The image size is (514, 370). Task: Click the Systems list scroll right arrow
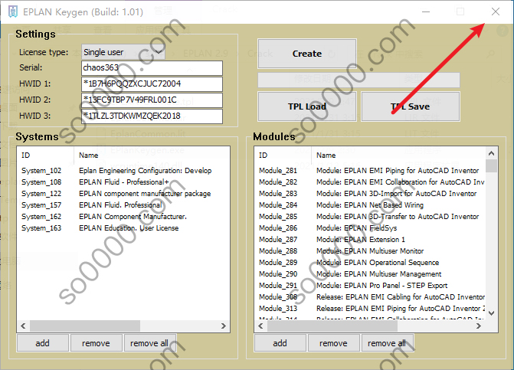coord(224,326)
